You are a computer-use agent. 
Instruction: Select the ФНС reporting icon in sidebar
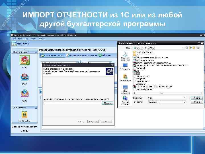point(24,60)
